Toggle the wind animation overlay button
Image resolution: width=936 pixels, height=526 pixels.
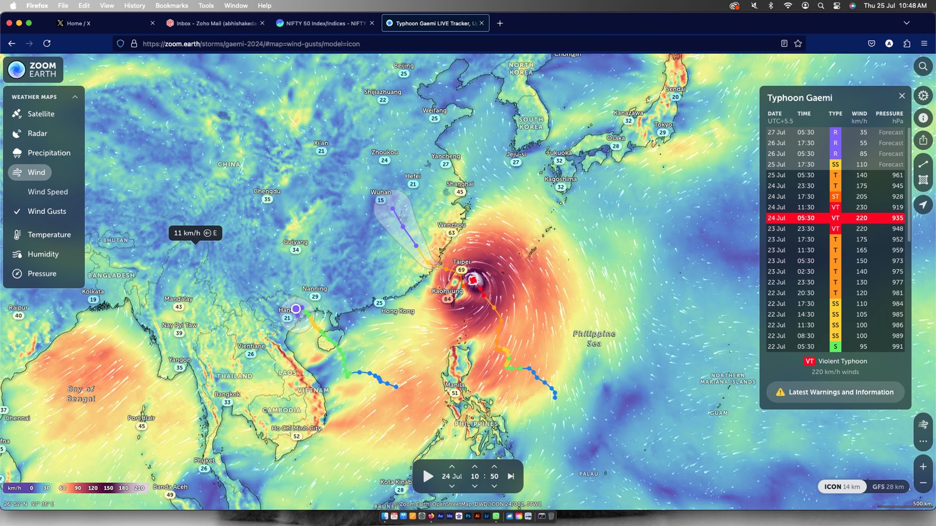(x=923, y=424)
